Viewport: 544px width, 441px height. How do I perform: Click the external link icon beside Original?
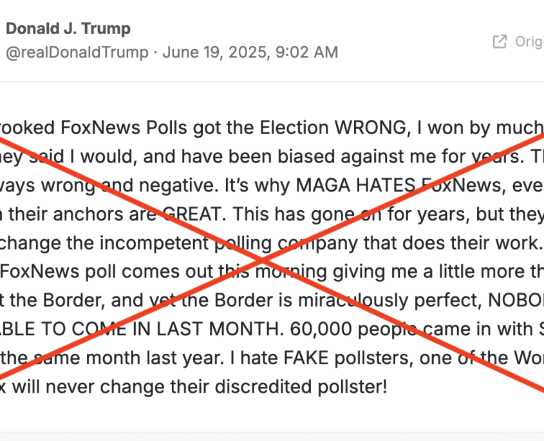500,41
